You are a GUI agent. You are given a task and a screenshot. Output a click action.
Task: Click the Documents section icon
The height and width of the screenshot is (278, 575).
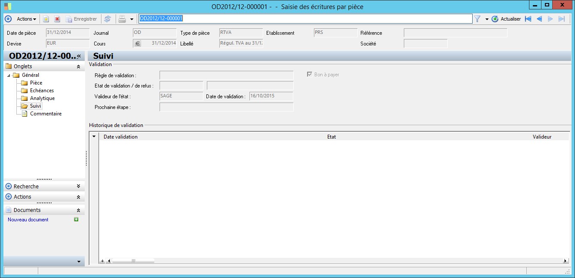pyautogui.click(x=9, y=210)
